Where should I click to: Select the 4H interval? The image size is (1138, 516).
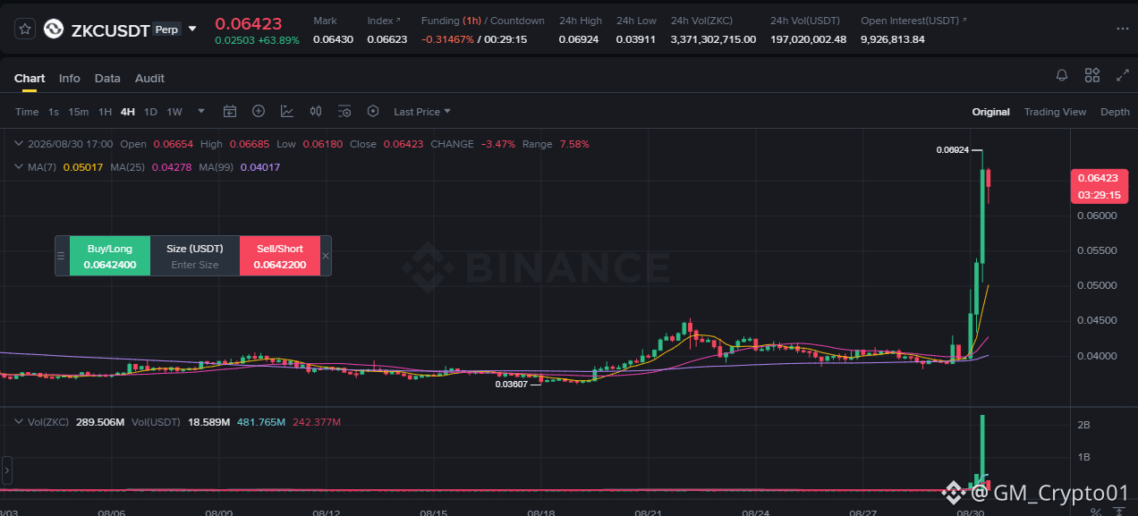click(x=128, y=112)
